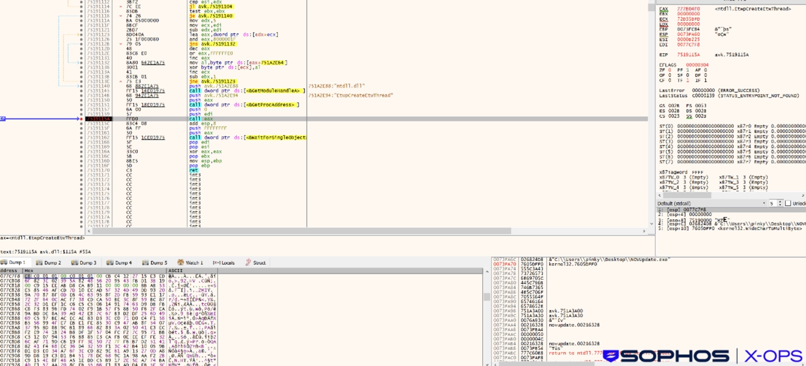This screenshot has width=806, height=366.
Task: Select the 'jns avk.75191132' instruction
Action: 212,44
